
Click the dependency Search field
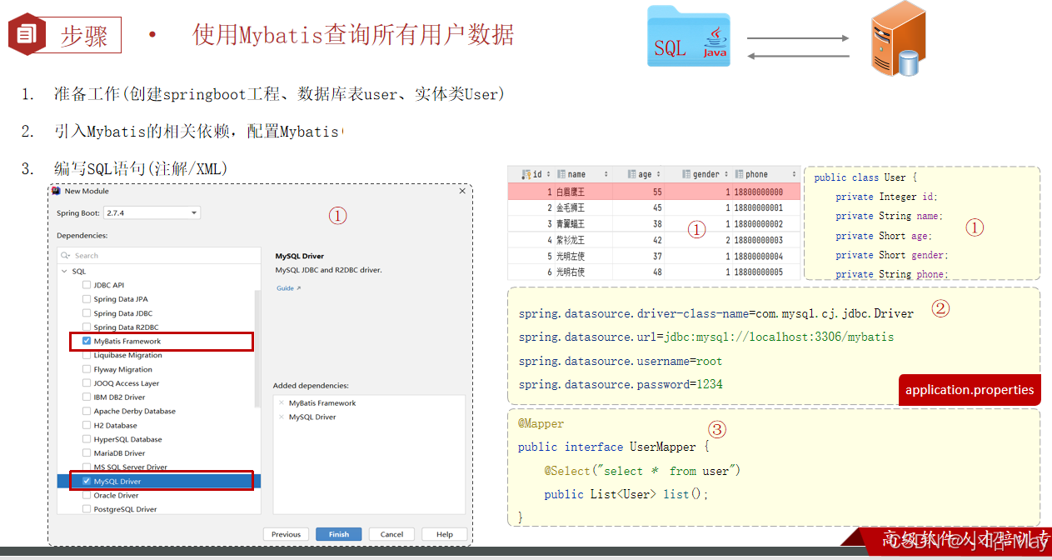coord(158,256)
